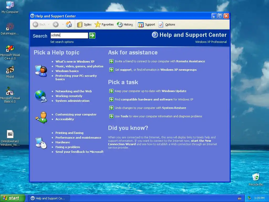269x202 pixels.
Task: Open the Back history dropdown arrow
Action: pos(49,24)
